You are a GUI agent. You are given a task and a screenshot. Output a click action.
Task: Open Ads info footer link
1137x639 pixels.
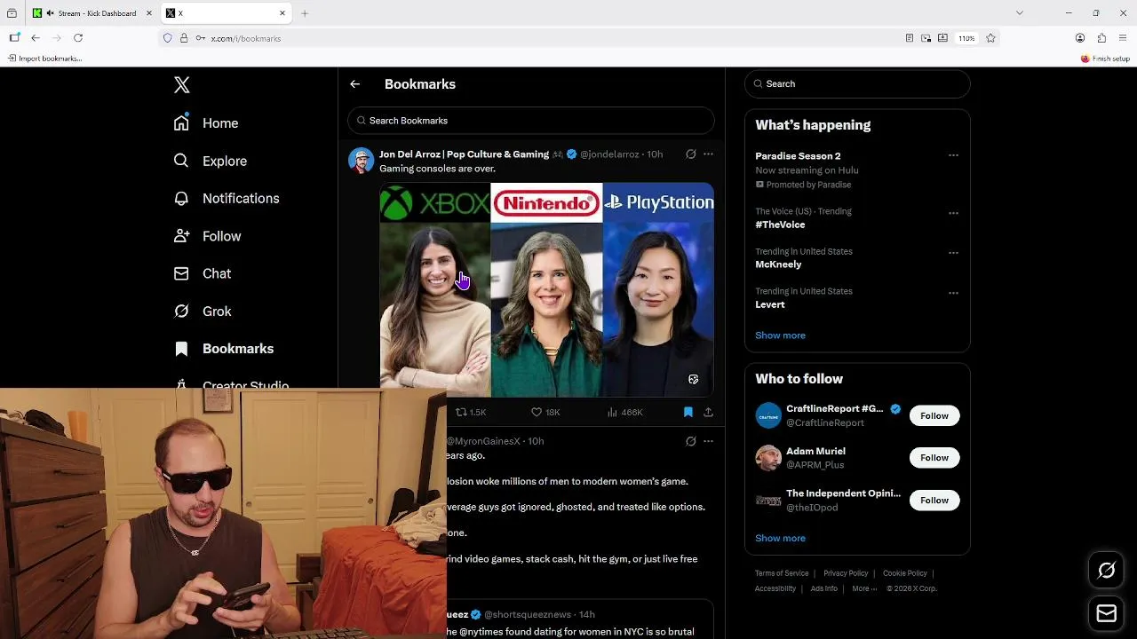pos(824,588)
